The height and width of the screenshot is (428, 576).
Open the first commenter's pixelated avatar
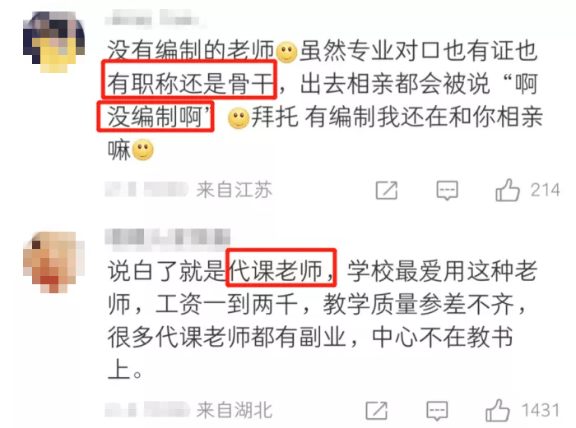[53, 42]
